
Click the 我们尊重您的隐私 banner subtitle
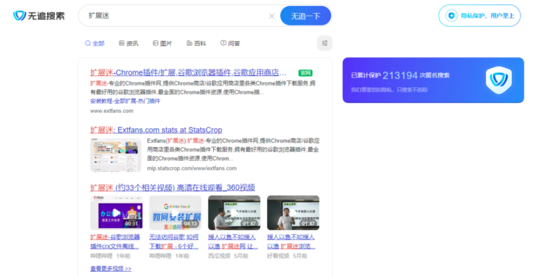point(389,90)
